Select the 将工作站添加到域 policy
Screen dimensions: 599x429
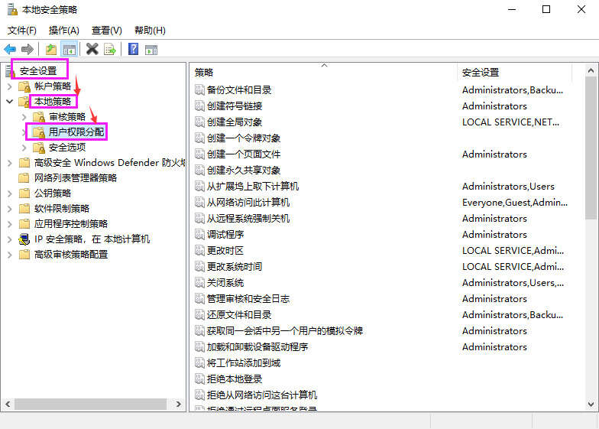click(x=244, y=362)
